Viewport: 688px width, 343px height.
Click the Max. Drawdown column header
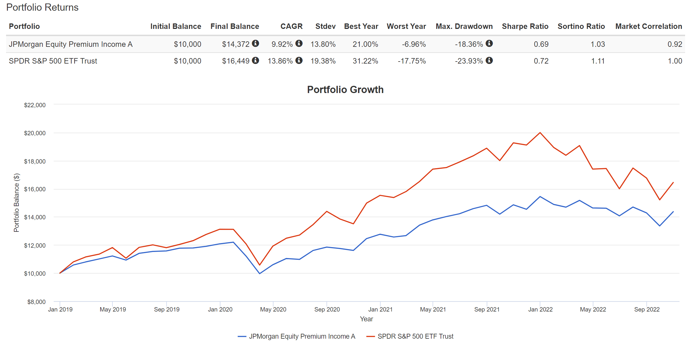(464, 26)
